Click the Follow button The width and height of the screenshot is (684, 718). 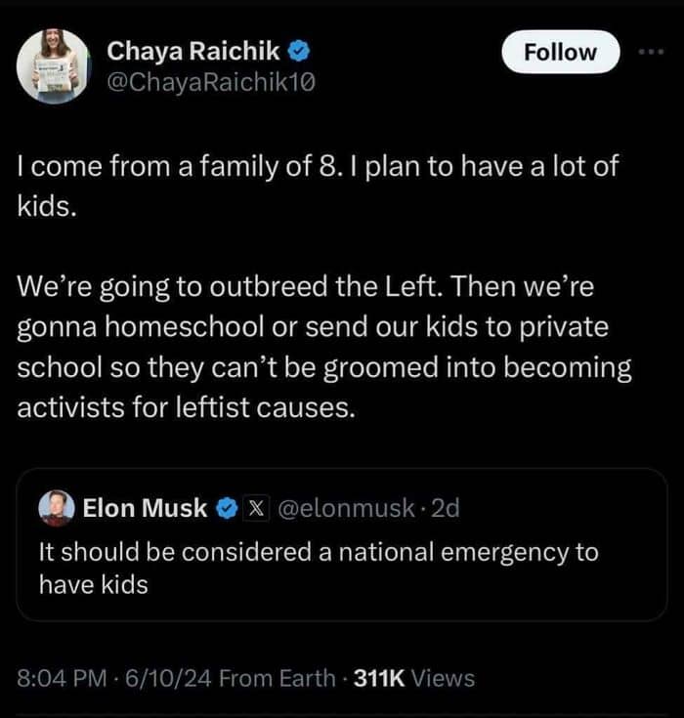(560, 52)
